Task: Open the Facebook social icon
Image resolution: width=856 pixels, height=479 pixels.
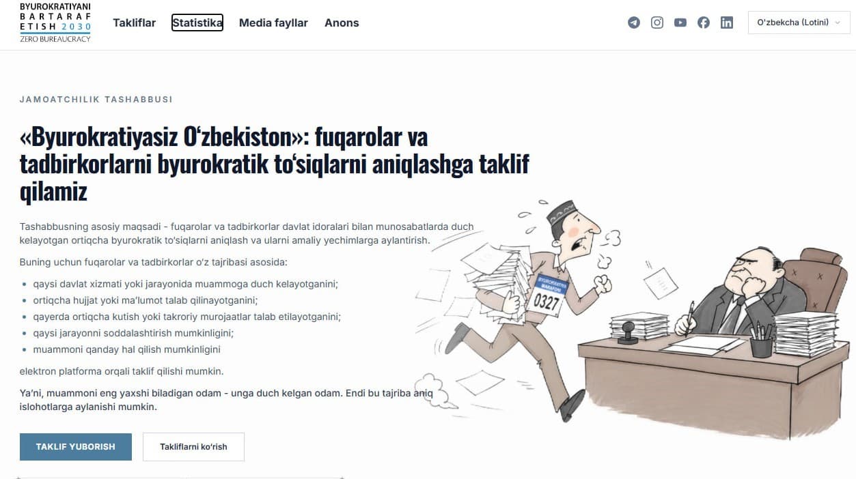Action: [704, 23]
